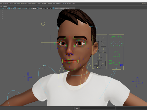147x110 pixels.
Task: Open the viewport Panels menu
Action: pyautogui.click(x=5, y=6)
